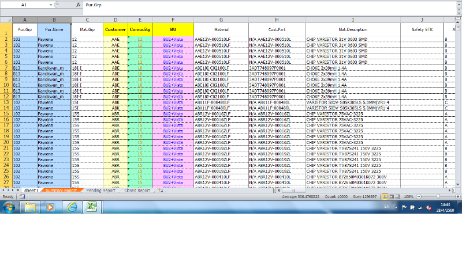Click the 100% zoom level button
The image size is (462, 259).
409,196
